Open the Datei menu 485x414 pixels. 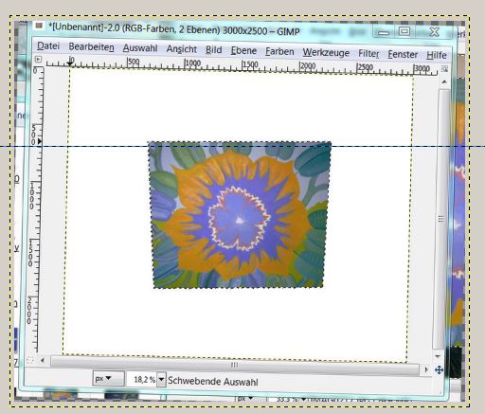point(48,46)
